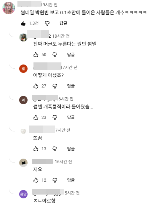
Task: Open the red '벌' avatar profile
Action: [23, 69]
